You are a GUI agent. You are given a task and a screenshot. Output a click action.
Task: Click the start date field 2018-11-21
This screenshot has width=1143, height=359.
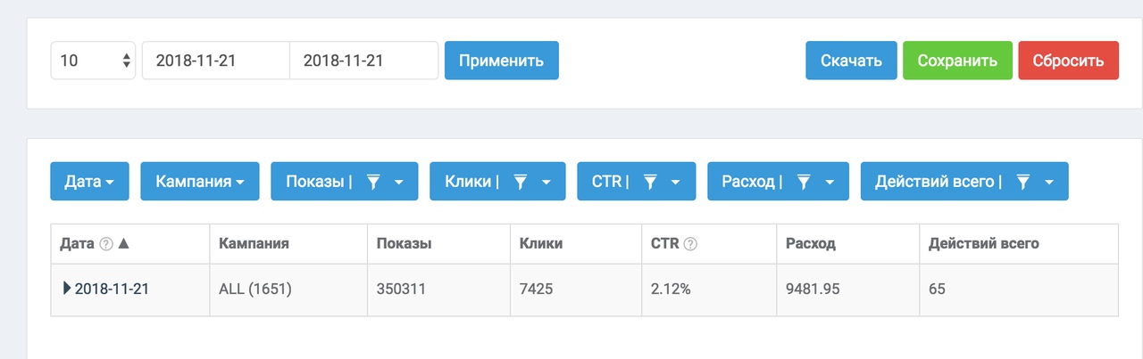click(x=216, y=61)
